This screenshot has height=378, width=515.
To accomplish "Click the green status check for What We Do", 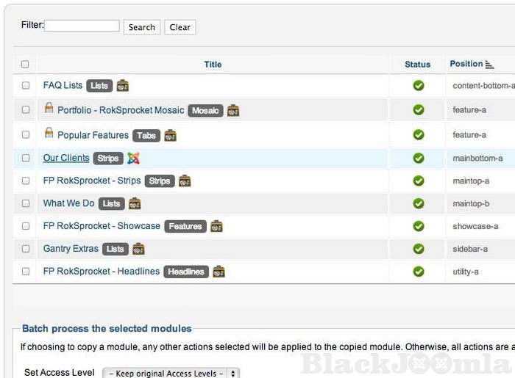I will point(418,203).
